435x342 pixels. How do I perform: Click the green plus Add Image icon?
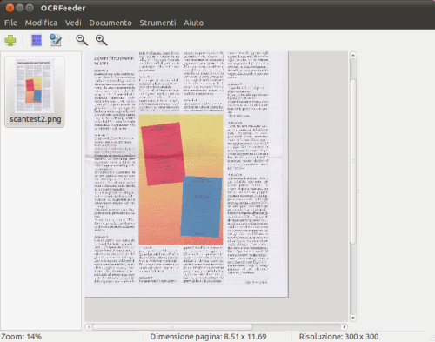click(x=10, y=40)
